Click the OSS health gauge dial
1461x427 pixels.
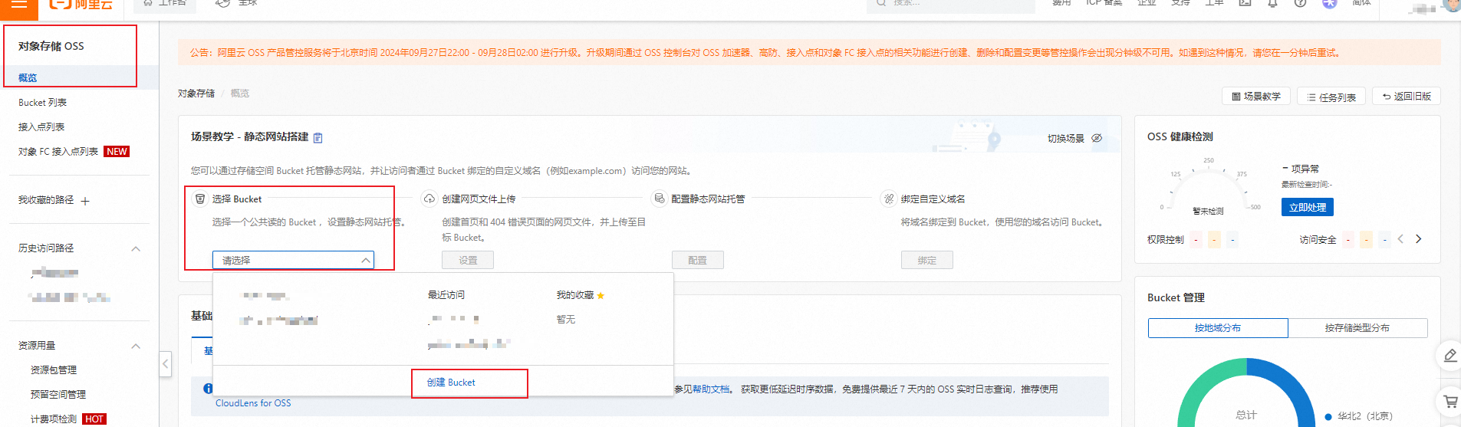pyautogui.click(x=1209, y=188)
